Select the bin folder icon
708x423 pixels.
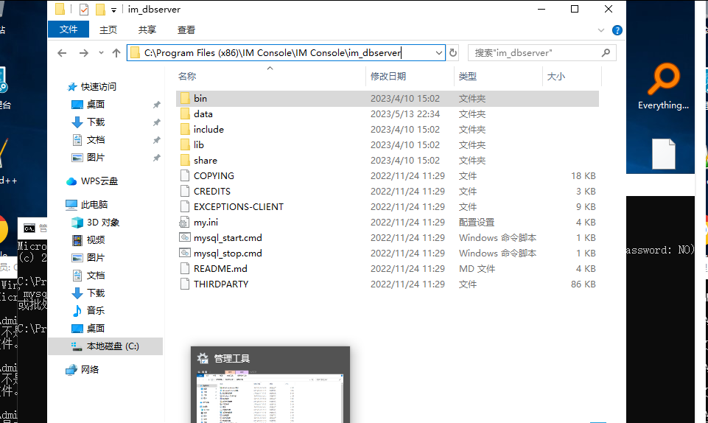[185, 99]
